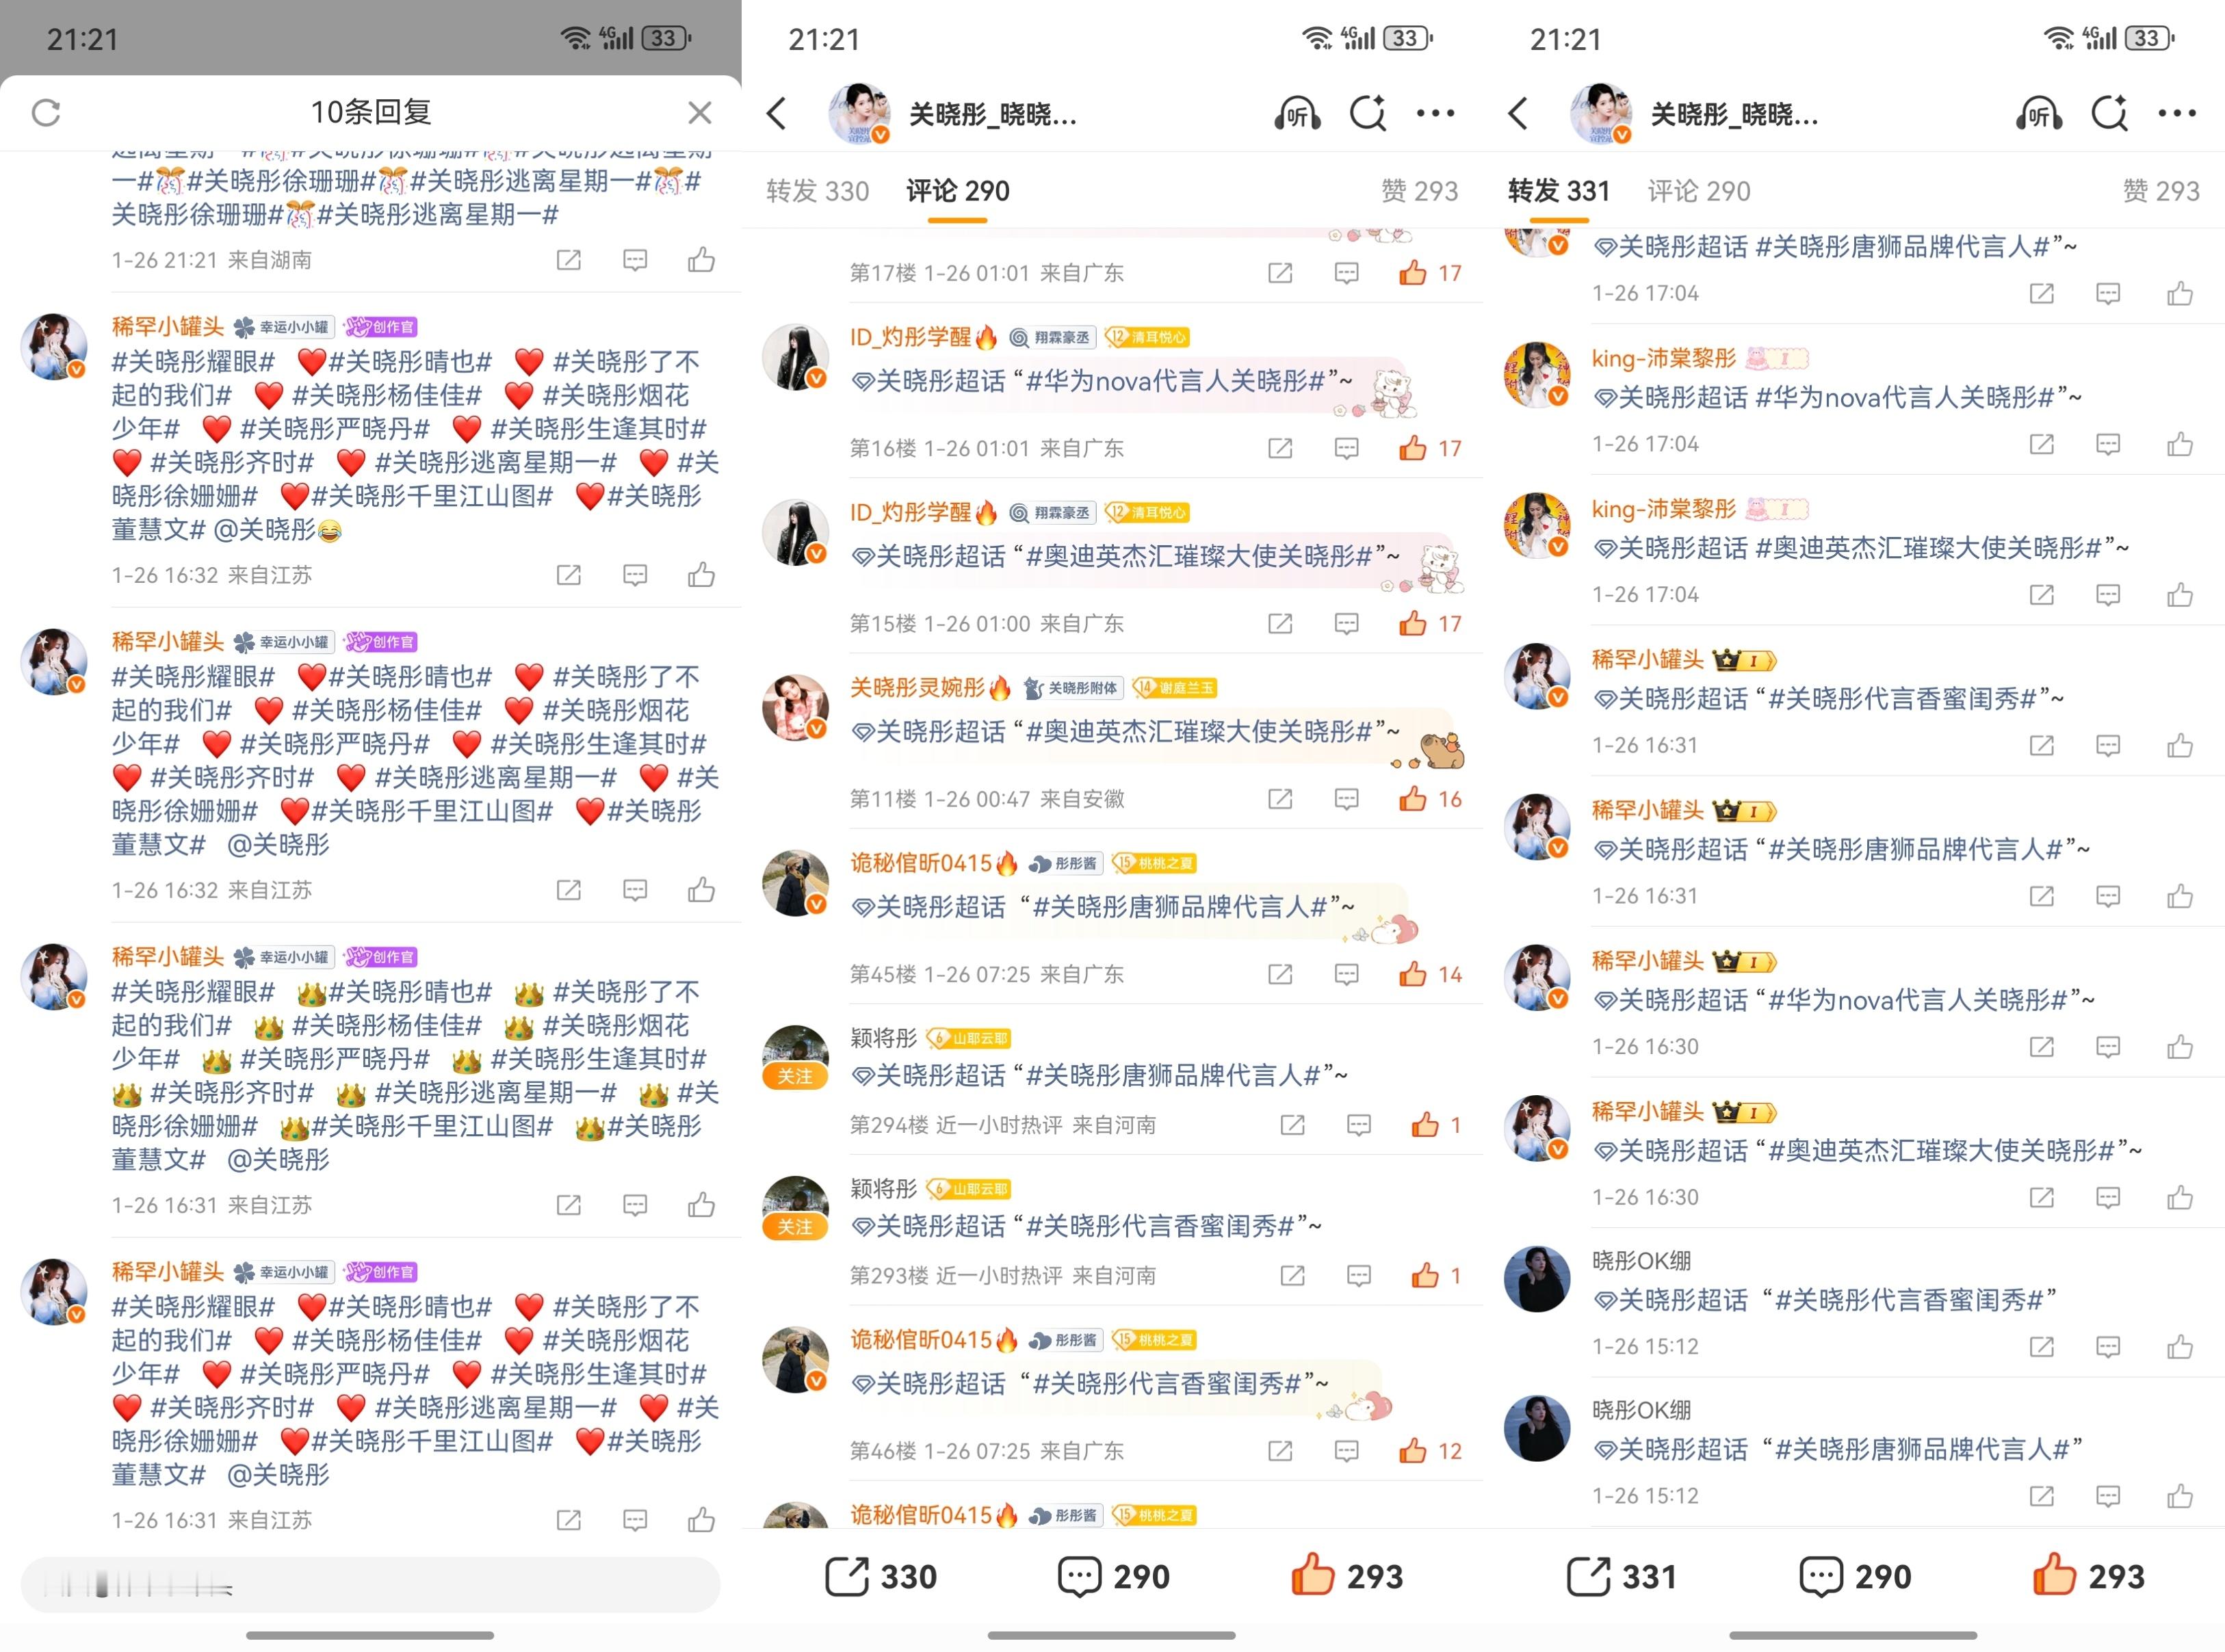Close the 10条回复 replies panel
This screenshot has width=2225, height=1652.
700,113
